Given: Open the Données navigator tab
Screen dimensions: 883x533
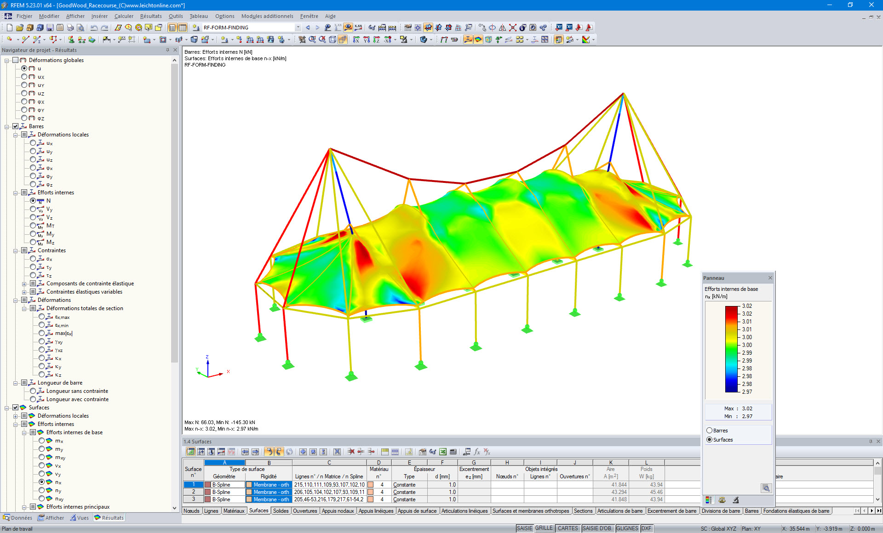Looking at the screenshot, I should [18, 518].
